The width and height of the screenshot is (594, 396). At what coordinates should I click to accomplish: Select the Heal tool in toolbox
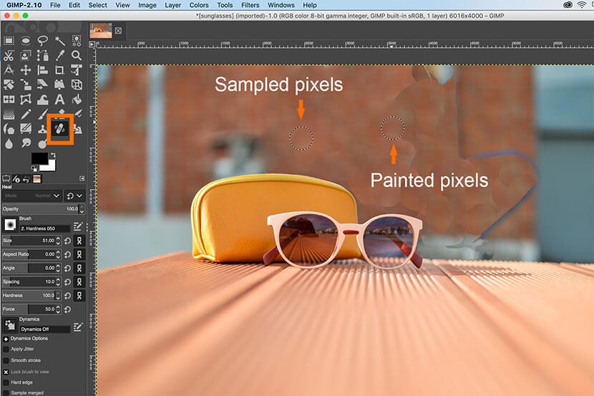coord(59,130)
